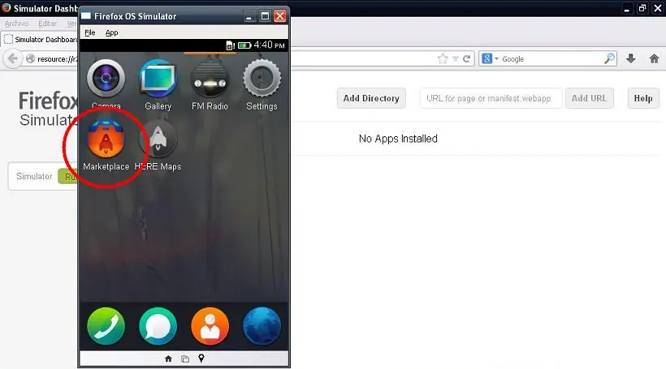
Task: Focus the manifest.webapp URL field
Action: point(491,98)
